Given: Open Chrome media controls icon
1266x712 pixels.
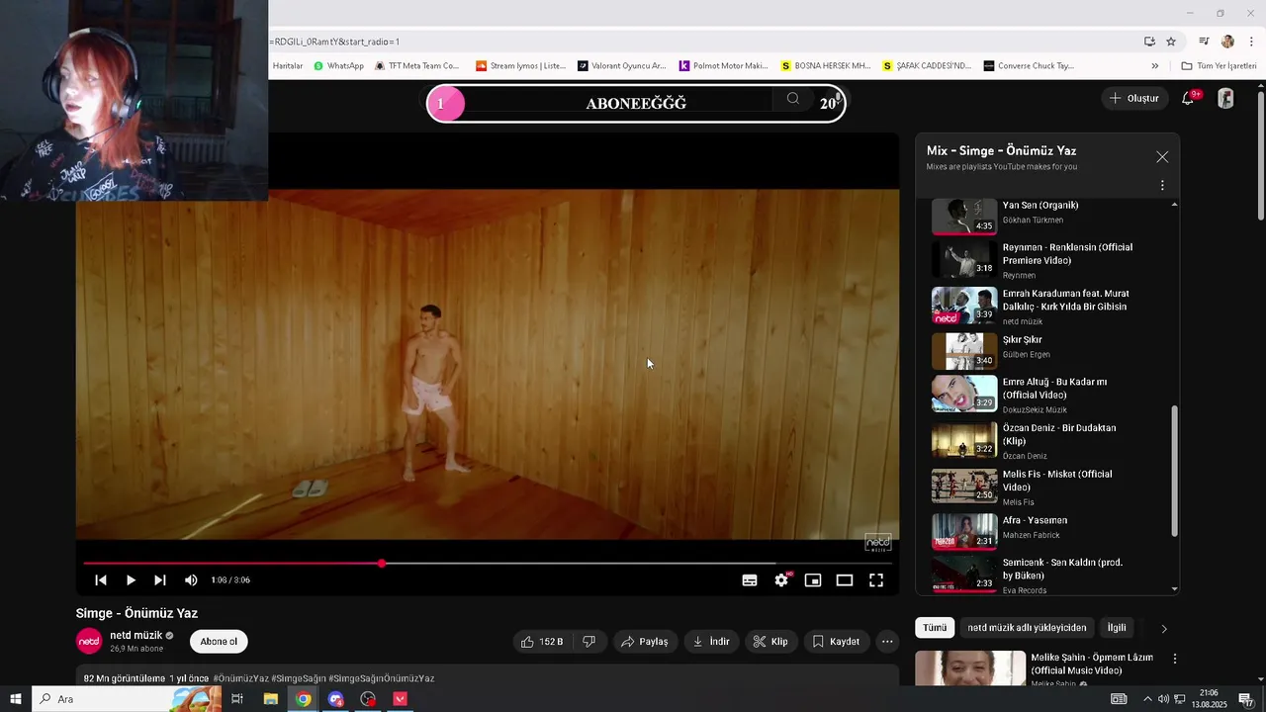Looking at the screenshot, I should coord(1204,42).
